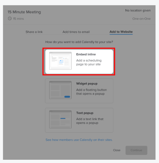Click the calendar dots in embed inline preview
This screenshot has height=163, width=159.
pos(61,62)
